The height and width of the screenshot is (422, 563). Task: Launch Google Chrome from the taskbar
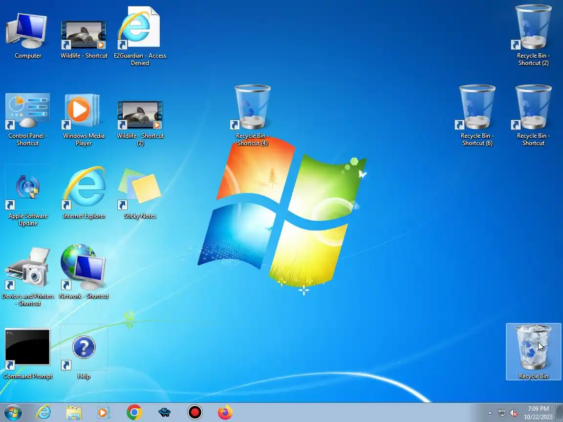tap(134, 413)
